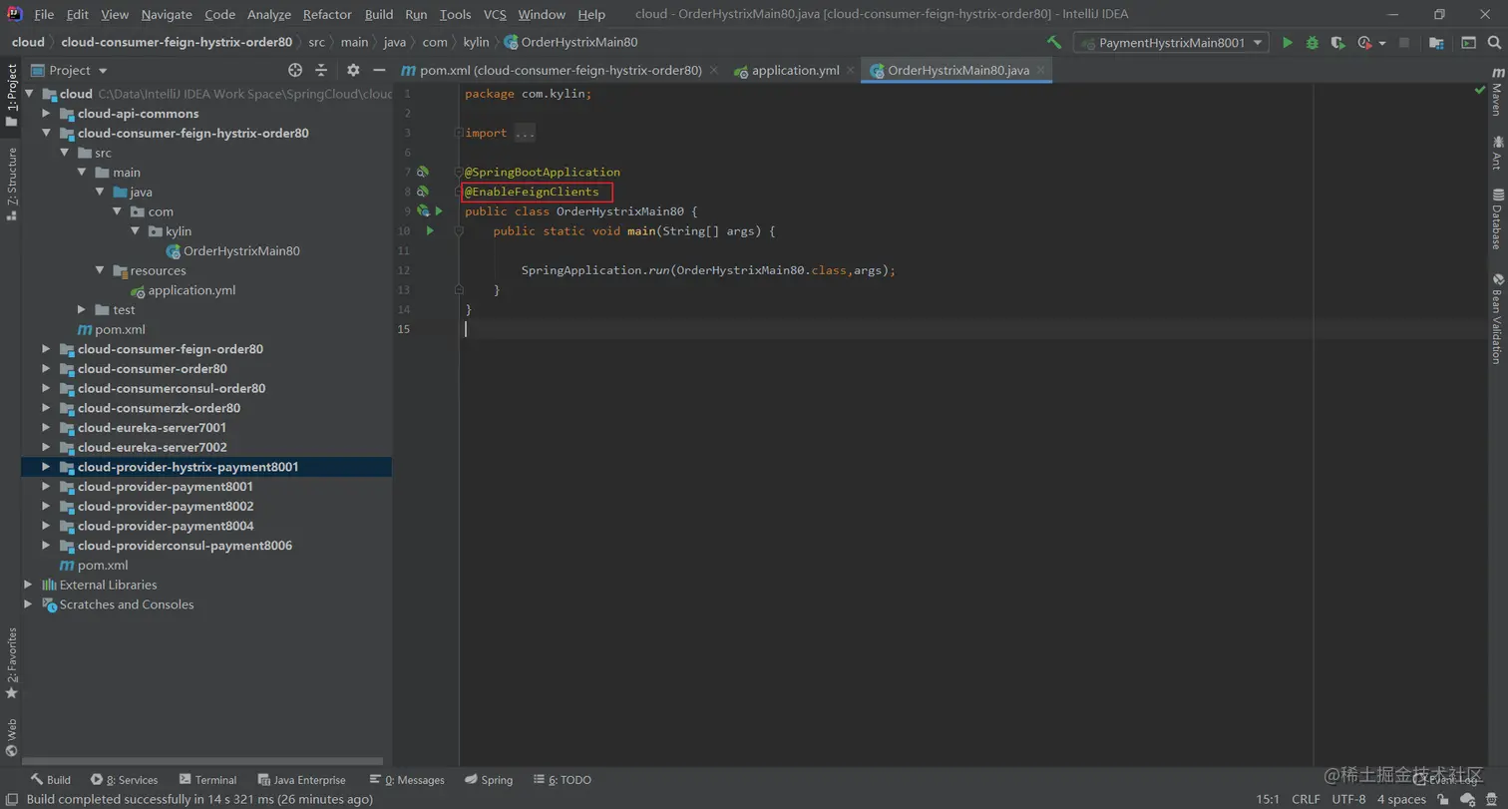Open the Terminal tool window
1508x809 pixels.
click(207, 780)
